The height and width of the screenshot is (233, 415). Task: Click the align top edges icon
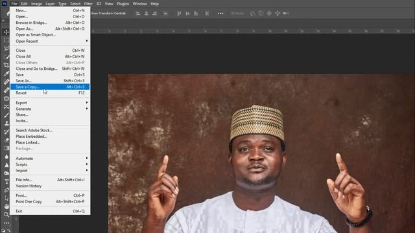[x=179, y=13]
